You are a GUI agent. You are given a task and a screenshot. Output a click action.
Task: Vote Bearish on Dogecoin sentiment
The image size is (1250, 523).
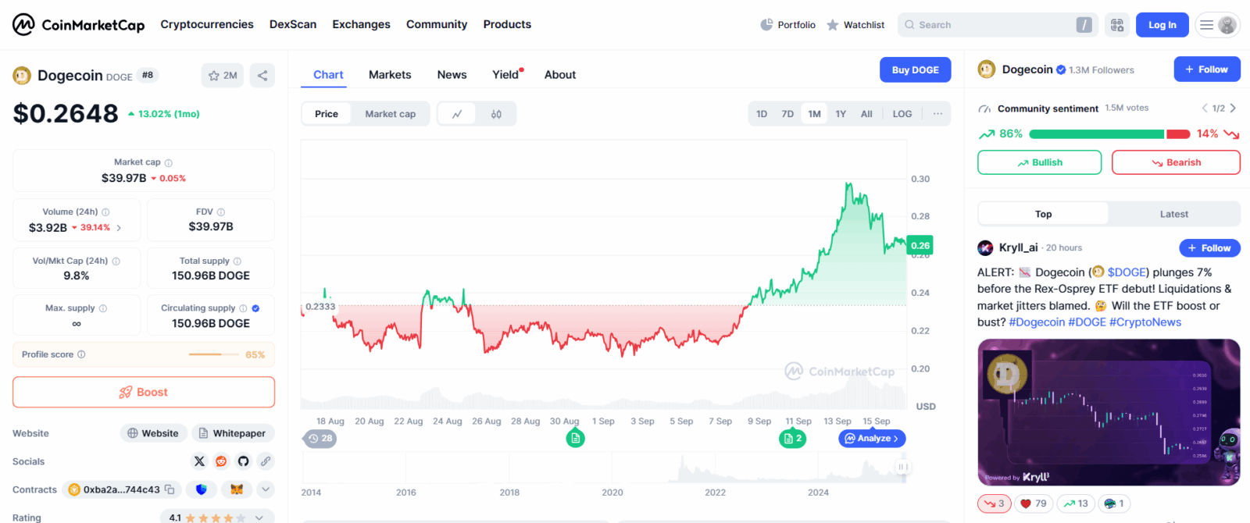click(x=1176, y=162)
